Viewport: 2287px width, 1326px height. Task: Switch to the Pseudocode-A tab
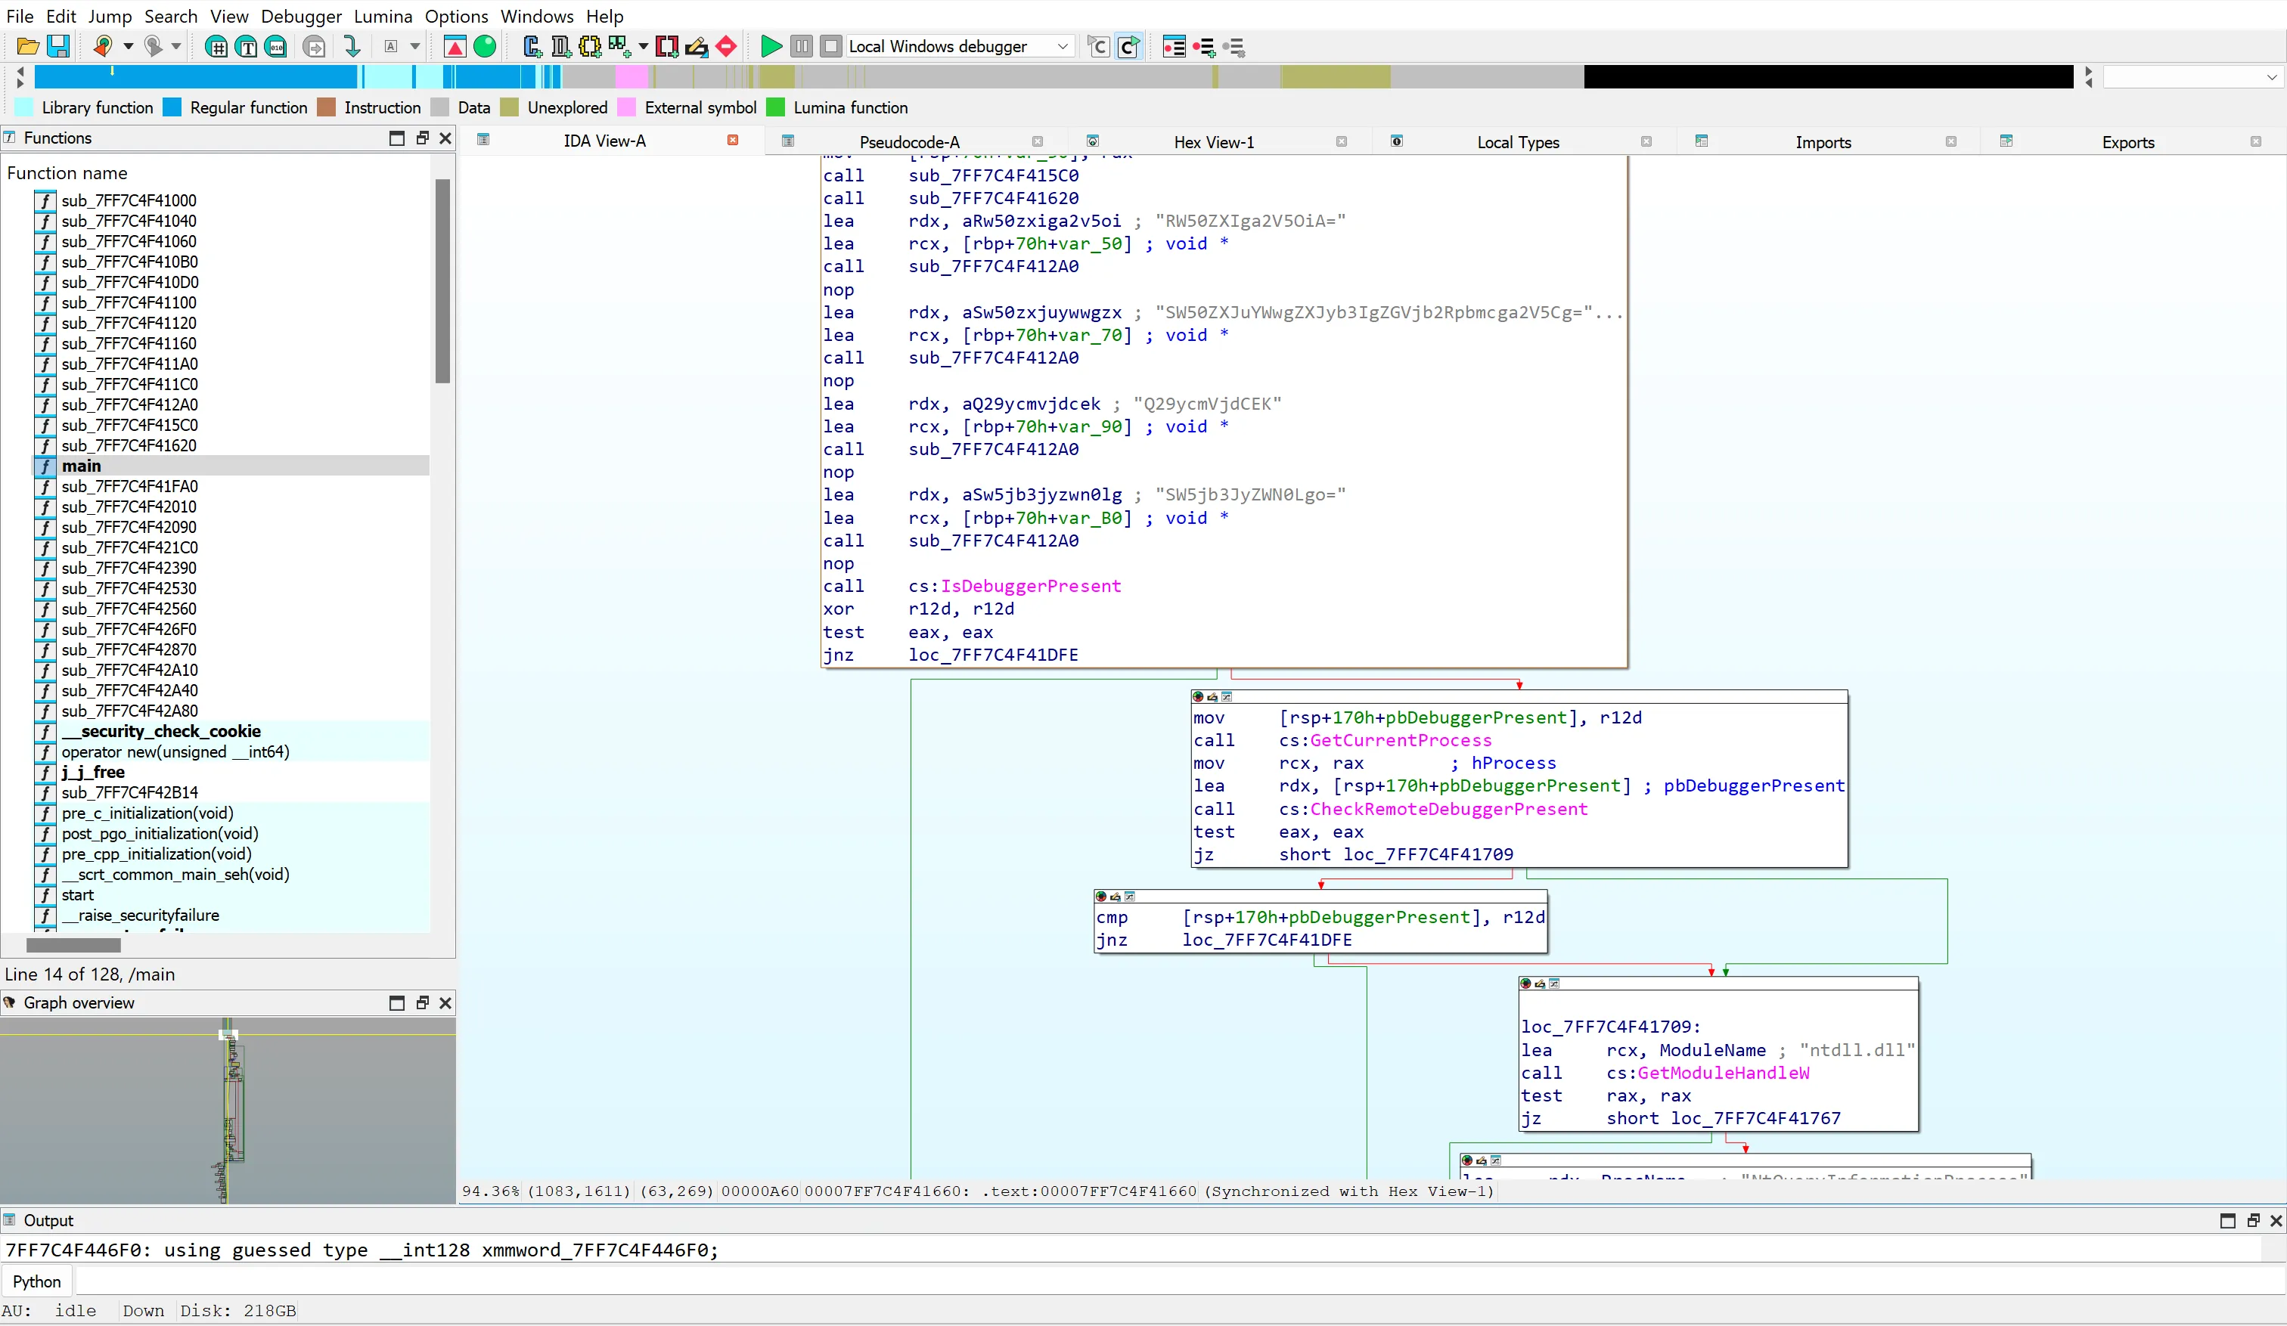coord(908,141)
